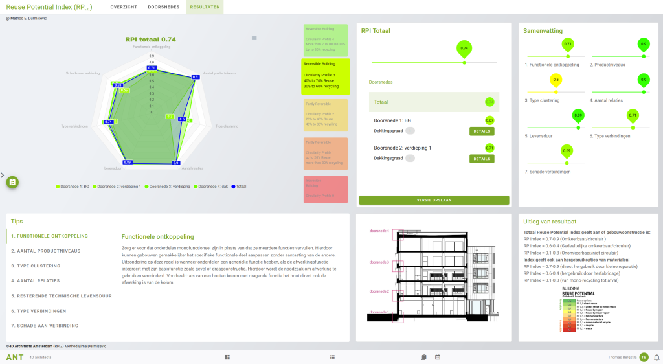Viewport: 663px width, 364px height.
Task: Switch to the Overzicht tab
Action: (123, 7)
